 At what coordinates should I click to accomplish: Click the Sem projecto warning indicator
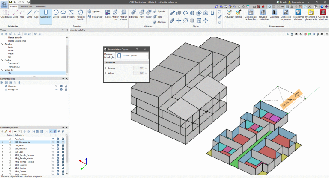[296, 2]
